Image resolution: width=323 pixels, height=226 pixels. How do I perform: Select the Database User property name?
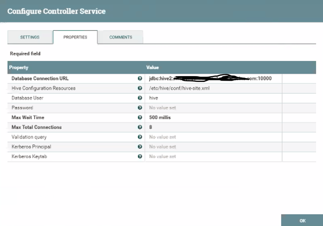click(27, 98)
